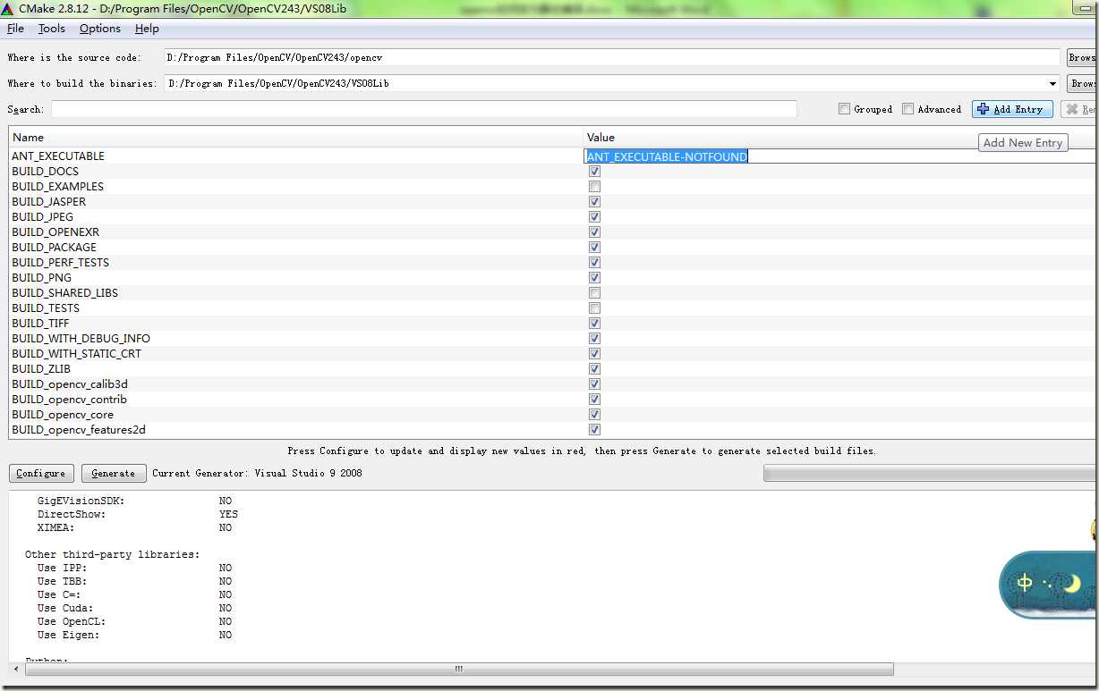Viewport: 1099px width, 691px height.
Task: Uncheck the BUILD_opencv_core checkbox
Action: 594,415
